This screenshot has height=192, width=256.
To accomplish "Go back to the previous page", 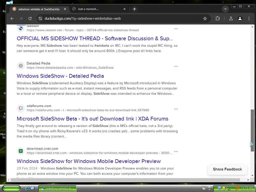I will point(12,18).
